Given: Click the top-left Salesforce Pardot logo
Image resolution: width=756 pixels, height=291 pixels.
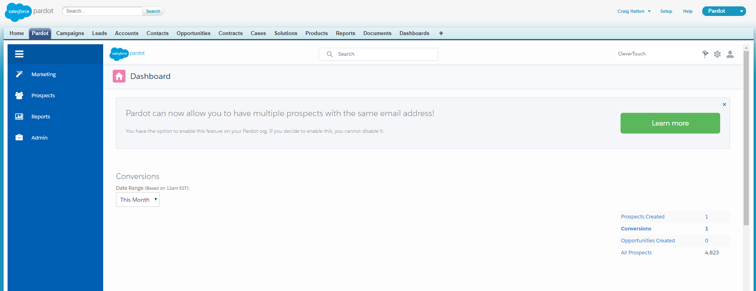Looking at the screenshot, I should tap(29, 12).
